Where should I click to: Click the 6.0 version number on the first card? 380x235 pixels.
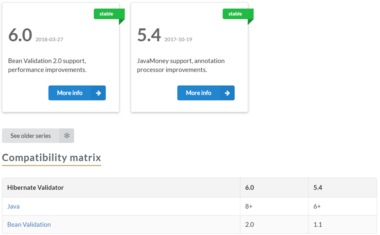(20, 35)
